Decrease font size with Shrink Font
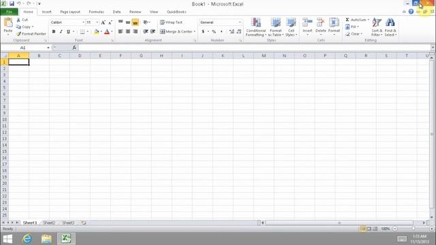The image size is (436, 245). coord(110,22)
